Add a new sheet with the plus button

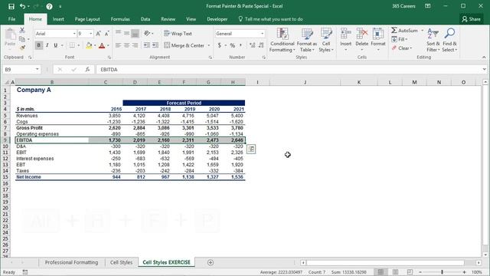click(211, 262)
